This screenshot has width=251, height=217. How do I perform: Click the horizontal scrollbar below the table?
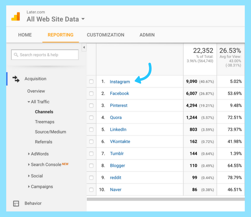pos(166,199)
